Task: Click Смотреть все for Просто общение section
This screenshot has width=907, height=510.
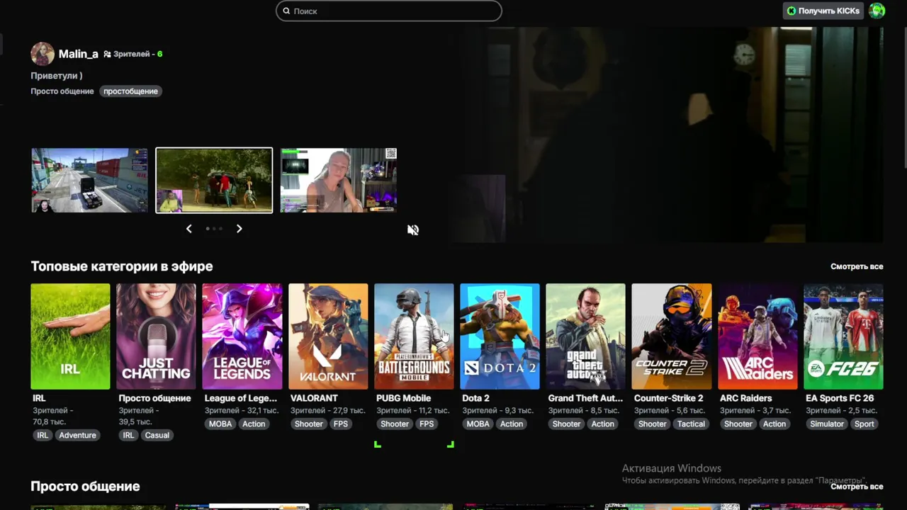Action: tap(857, 487)
